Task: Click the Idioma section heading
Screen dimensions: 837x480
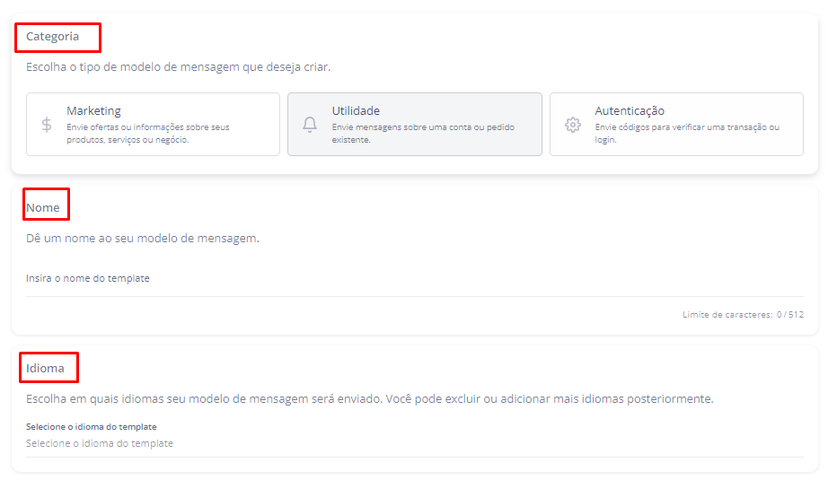Action: [x=45, y=368]
